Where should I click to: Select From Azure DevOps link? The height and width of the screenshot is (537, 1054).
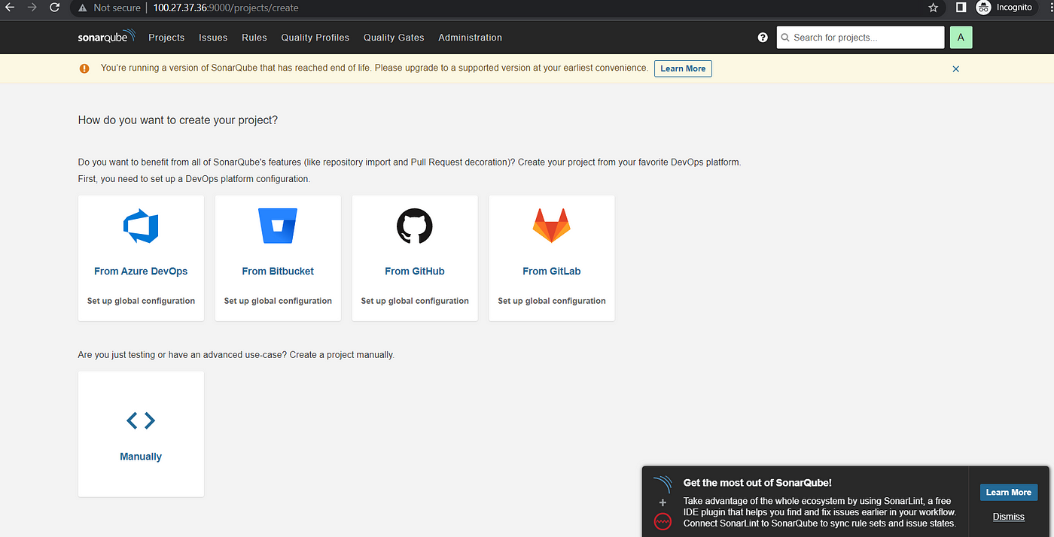click(141, 272)
